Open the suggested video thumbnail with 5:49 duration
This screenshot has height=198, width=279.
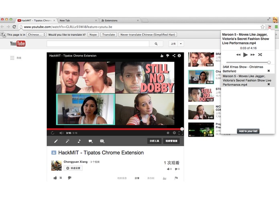(x=201, y=112)
